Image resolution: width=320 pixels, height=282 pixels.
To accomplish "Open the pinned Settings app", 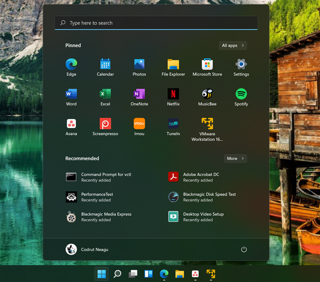I will point(241,68).
